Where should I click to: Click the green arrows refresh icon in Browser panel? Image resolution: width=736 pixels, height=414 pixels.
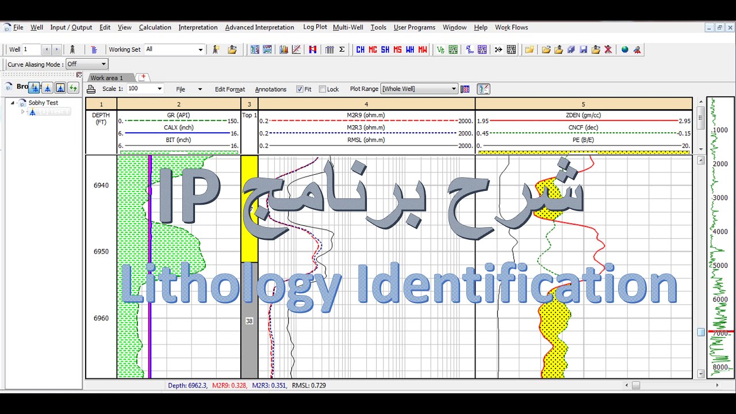[x=73, y=87]
